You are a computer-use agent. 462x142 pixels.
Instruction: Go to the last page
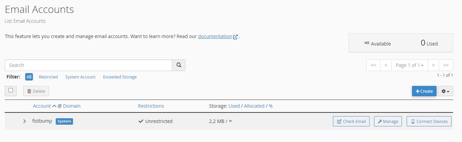pyautogui.click(x=446, y=65)
